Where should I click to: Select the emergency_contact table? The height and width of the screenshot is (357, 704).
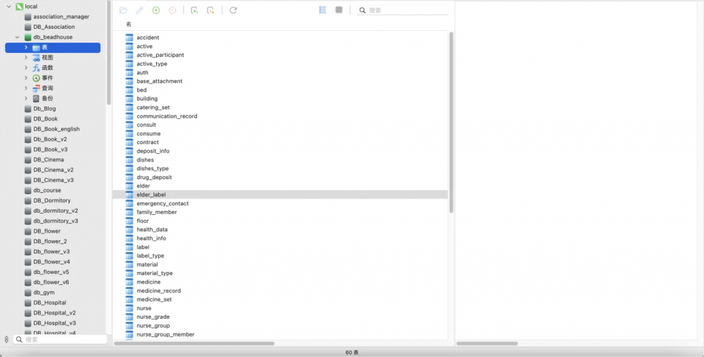coord(162,203)
